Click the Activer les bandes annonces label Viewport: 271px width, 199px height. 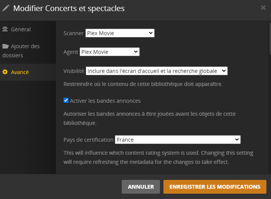(x=105, y=101)
